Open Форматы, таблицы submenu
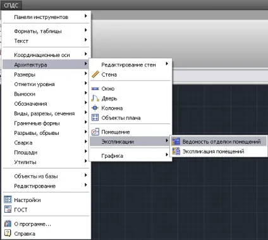Viewport: 268px width, 240px height. (46, 31)
